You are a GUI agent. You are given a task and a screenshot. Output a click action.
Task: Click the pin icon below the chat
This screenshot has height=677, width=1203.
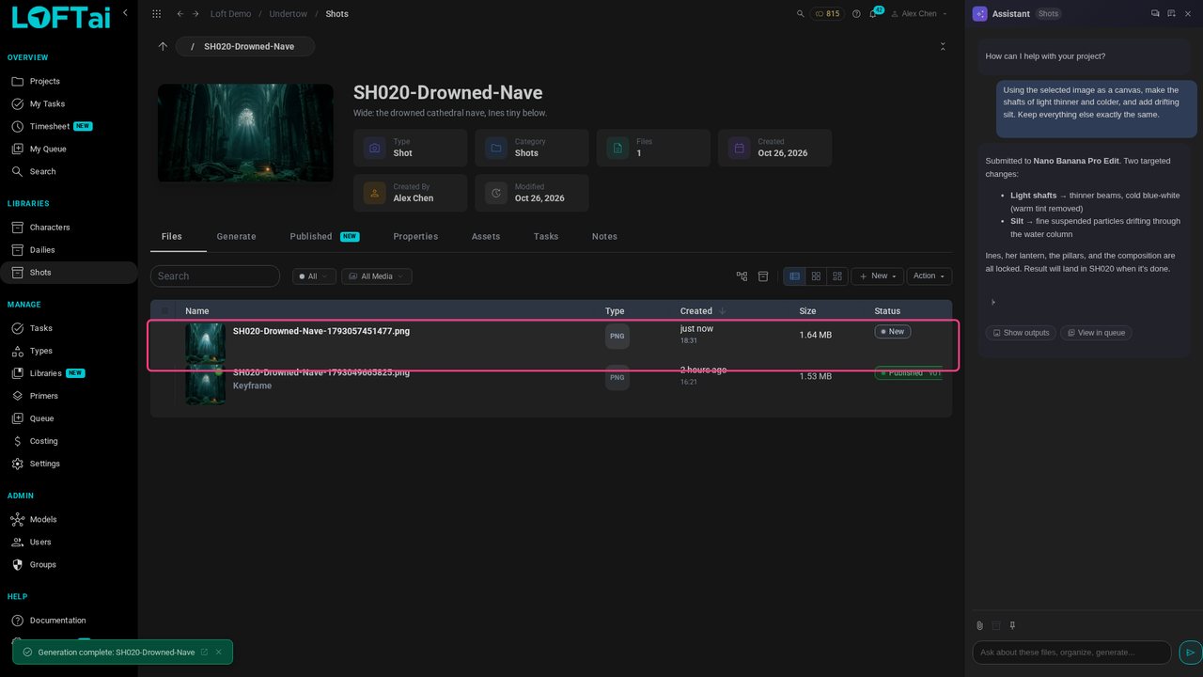click(1012, 625)
